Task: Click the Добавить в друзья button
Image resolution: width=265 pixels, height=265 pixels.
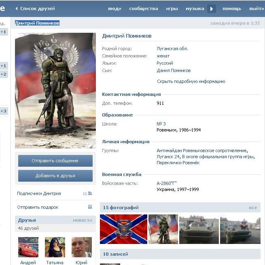Action: click(55, 176)
